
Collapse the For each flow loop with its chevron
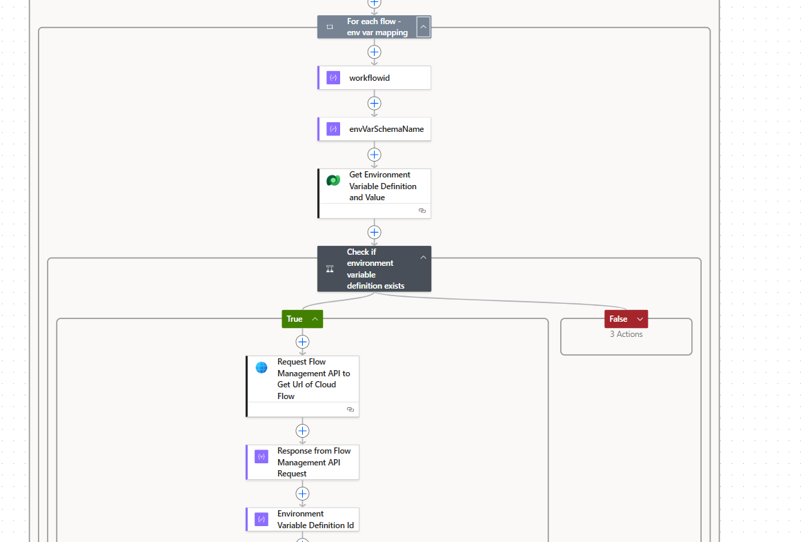pyautogui.click(x=423, y=26)
